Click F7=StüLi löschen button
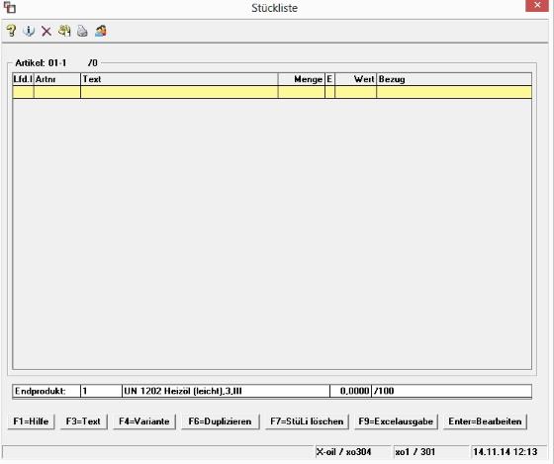The width and height of the screenshot is (554, 464). point(307,421)
